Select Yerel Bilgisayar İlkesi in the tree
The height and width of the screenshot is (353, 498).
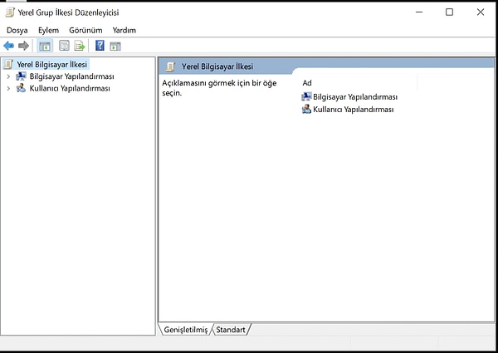[x=51, y=64]
